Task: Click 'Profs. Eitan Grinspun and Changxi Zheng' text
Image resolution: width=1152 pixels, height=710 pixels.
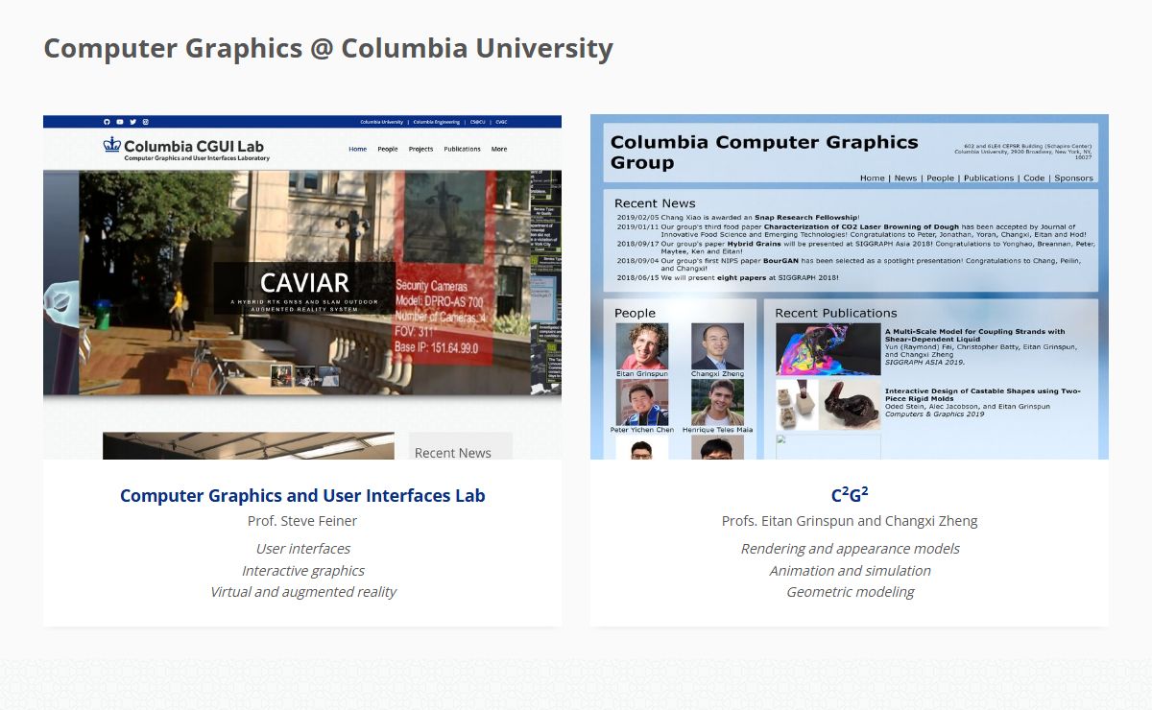Action: click(x=850, y=521)
